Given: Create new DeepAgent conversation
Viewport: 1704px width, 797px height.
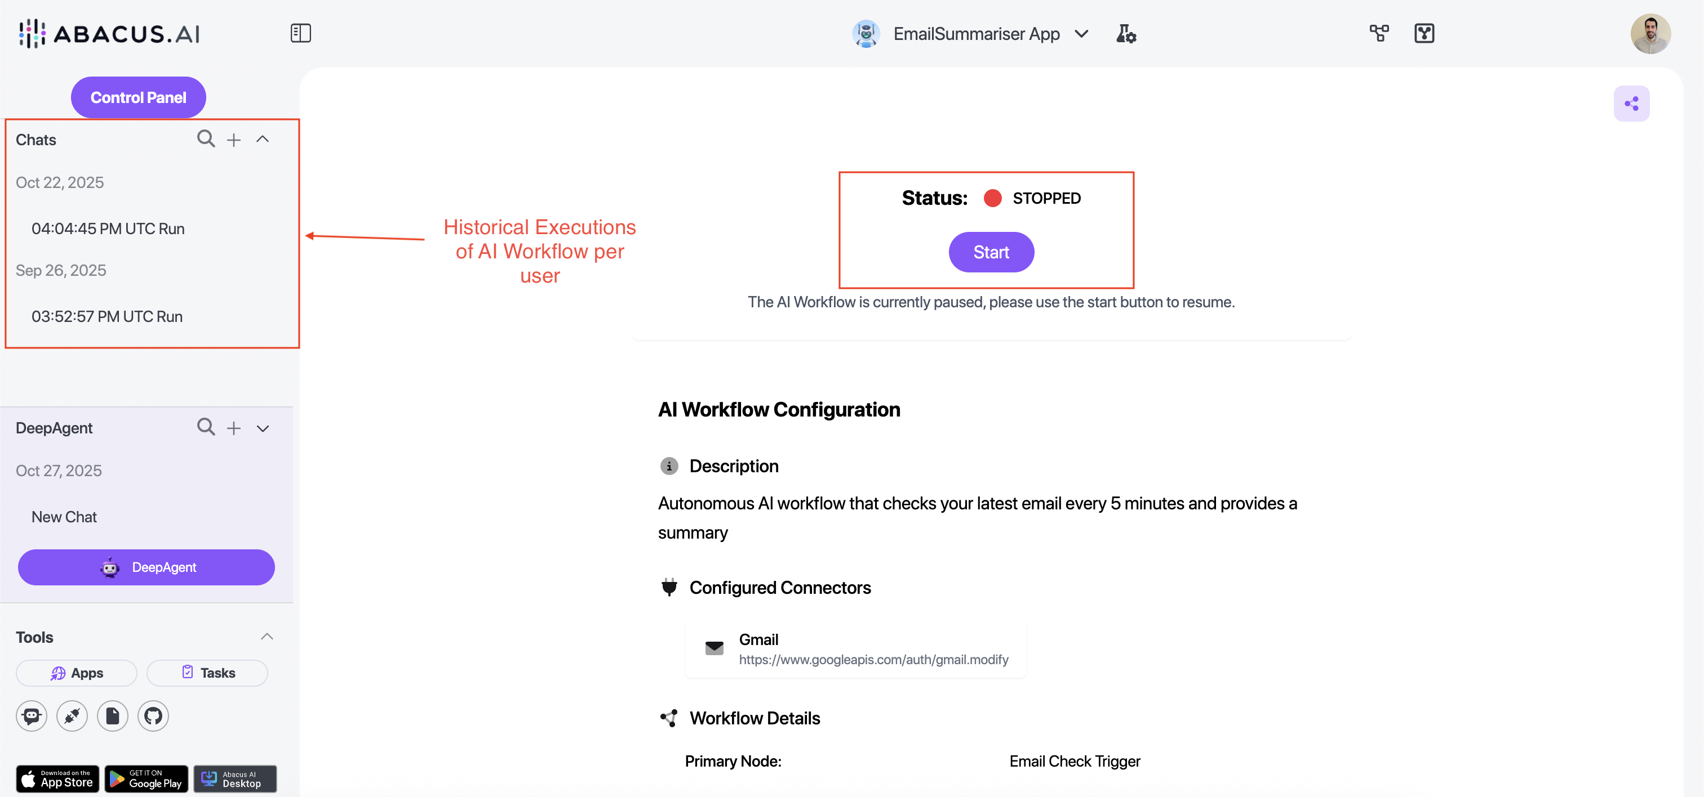Looking at the screenshot, I should (233, 428).
